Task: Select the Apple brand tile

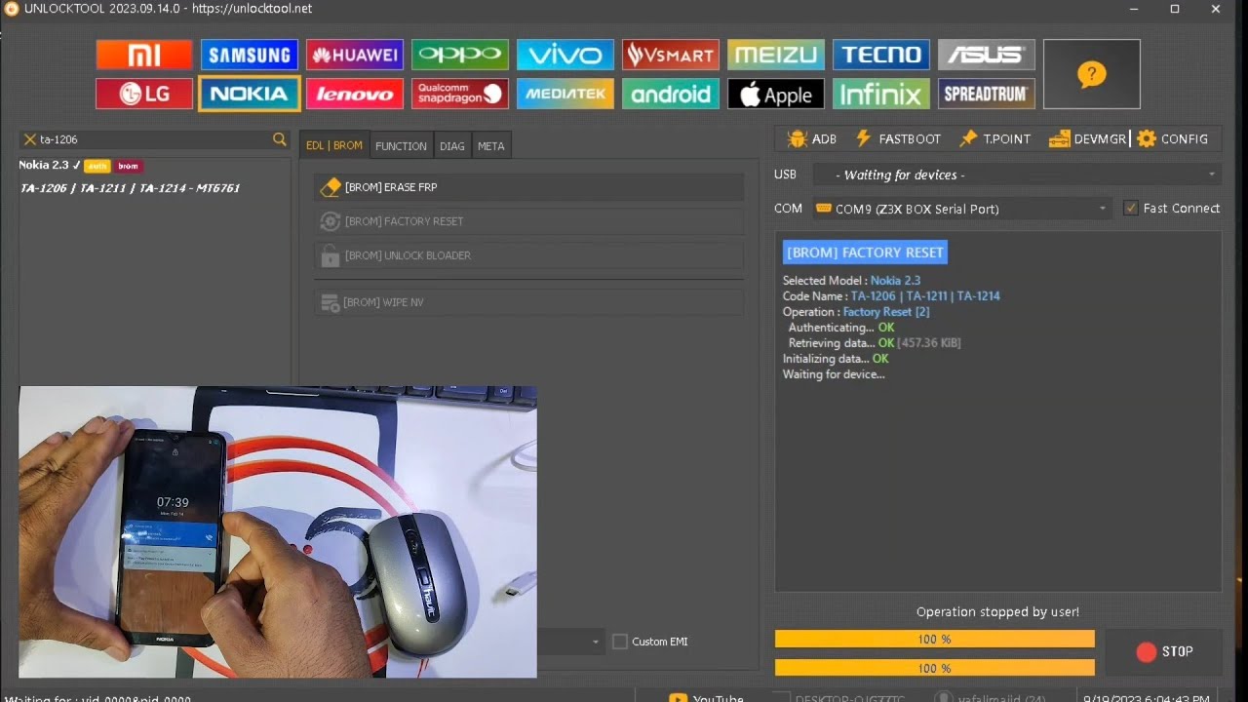Action: (x=776, y=94)
